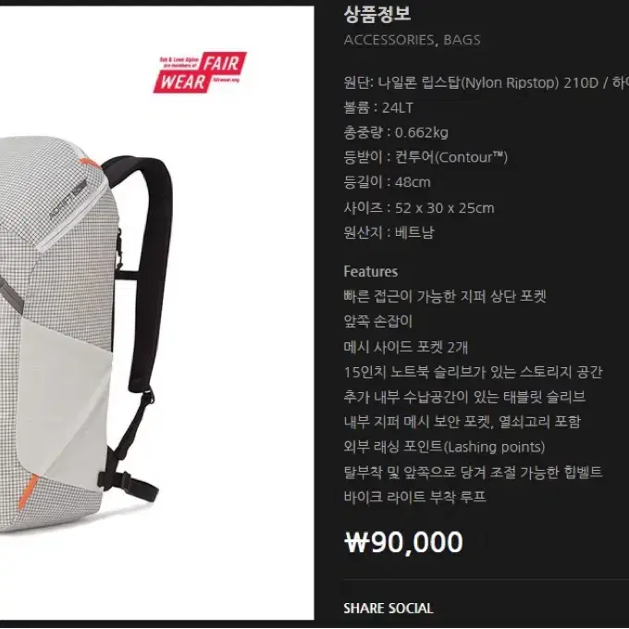
Task: Click the Lashing points feature line
Action: [x=444, y=447]
